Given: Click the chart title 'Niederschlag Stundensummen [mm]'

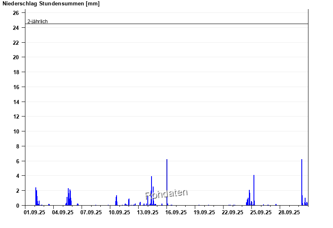Looking at the screenshot, I should (51, 4).
